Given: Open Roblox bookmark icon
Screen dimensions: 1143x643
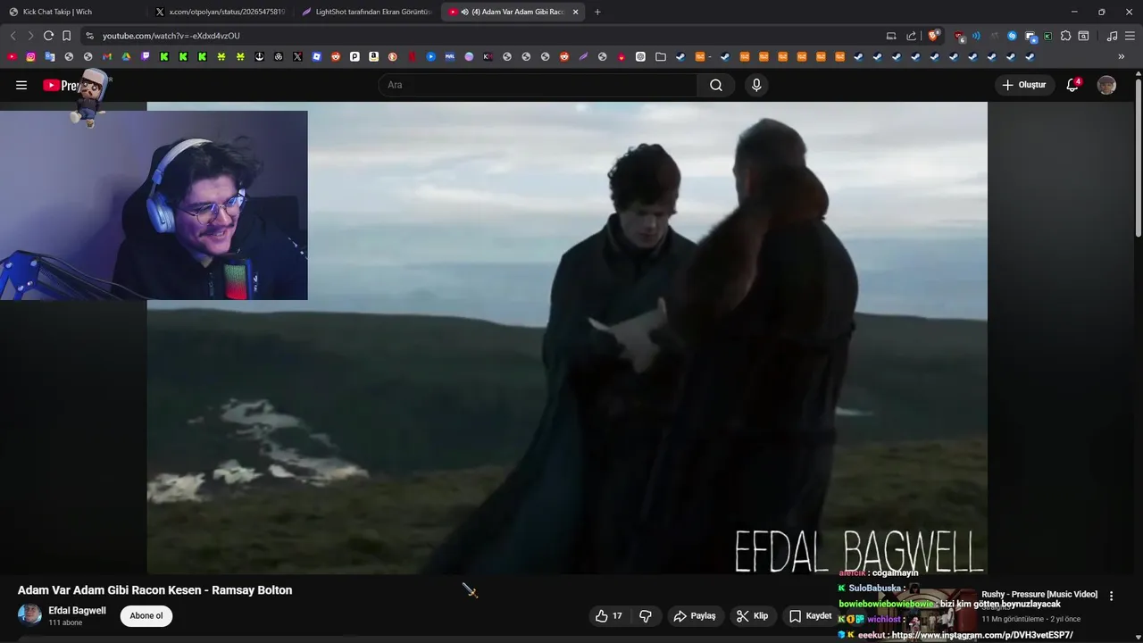Looking at the screenshot, I should tap(316, 56).
